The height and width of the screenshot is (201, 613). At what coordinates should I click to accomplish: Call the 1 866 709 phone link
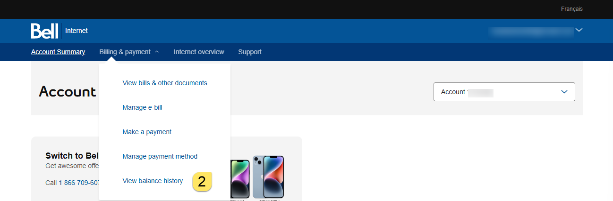click(79, 183)
